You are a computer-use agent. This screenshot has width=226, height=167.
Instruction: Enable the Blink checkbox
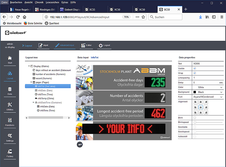(x=194, y=118)
